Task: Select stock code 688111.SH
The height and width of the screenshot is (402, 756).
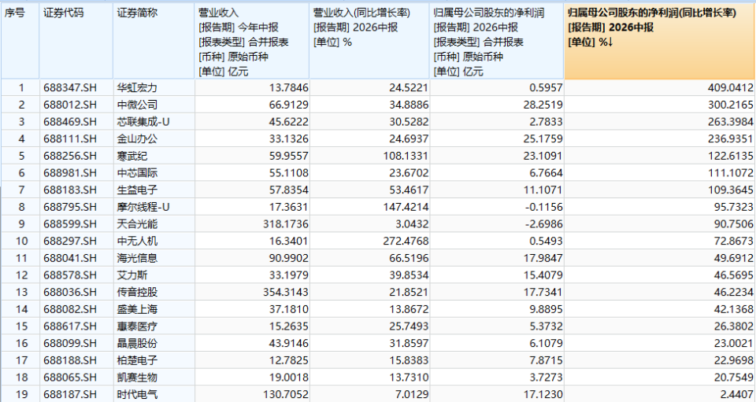Action: 70,138
